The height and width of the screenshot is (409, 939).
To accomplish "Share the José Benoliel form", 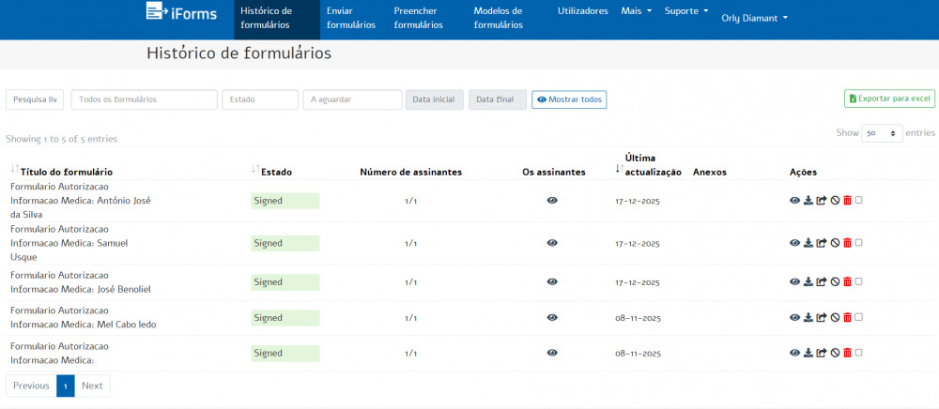I will (822, 282).
